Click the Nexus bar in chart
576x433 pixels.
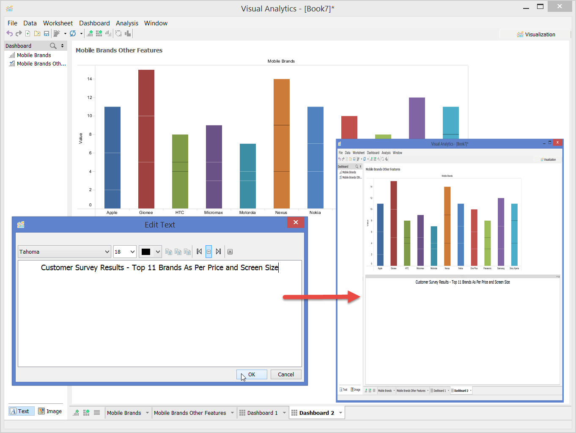(282, 144)
